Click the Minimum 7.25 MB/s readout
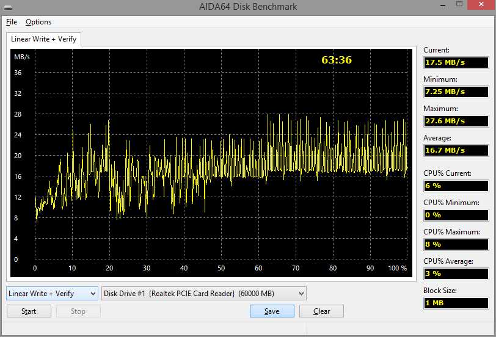The image size is (496, 337). [x=456, y=92]
